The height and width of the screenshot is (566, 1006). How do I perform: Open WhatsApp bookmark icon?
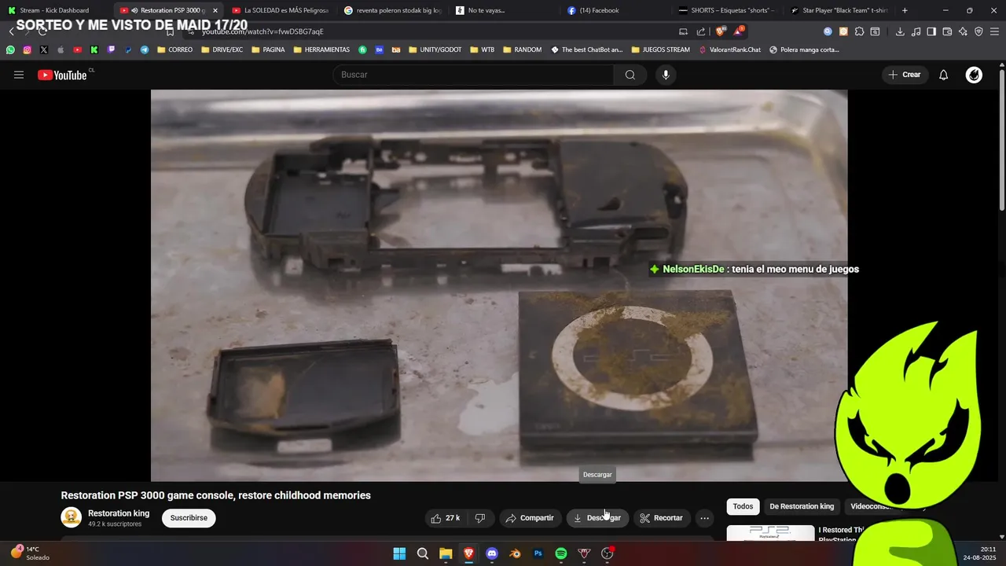tap(10, 50)
